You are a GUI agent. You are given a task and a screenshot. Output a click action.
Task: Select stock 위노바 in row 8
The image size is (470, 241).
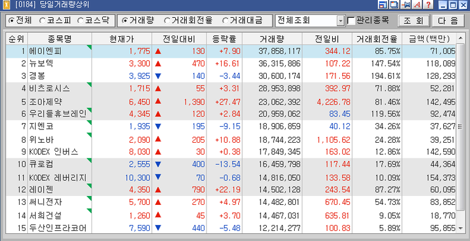(41, 140)
